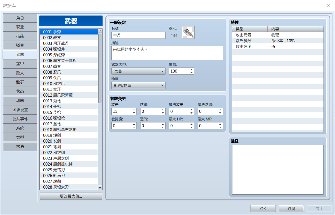Click the 更改最大值... button
The height and width of the screenshot is (215, 335).
(x=71, y=196)
